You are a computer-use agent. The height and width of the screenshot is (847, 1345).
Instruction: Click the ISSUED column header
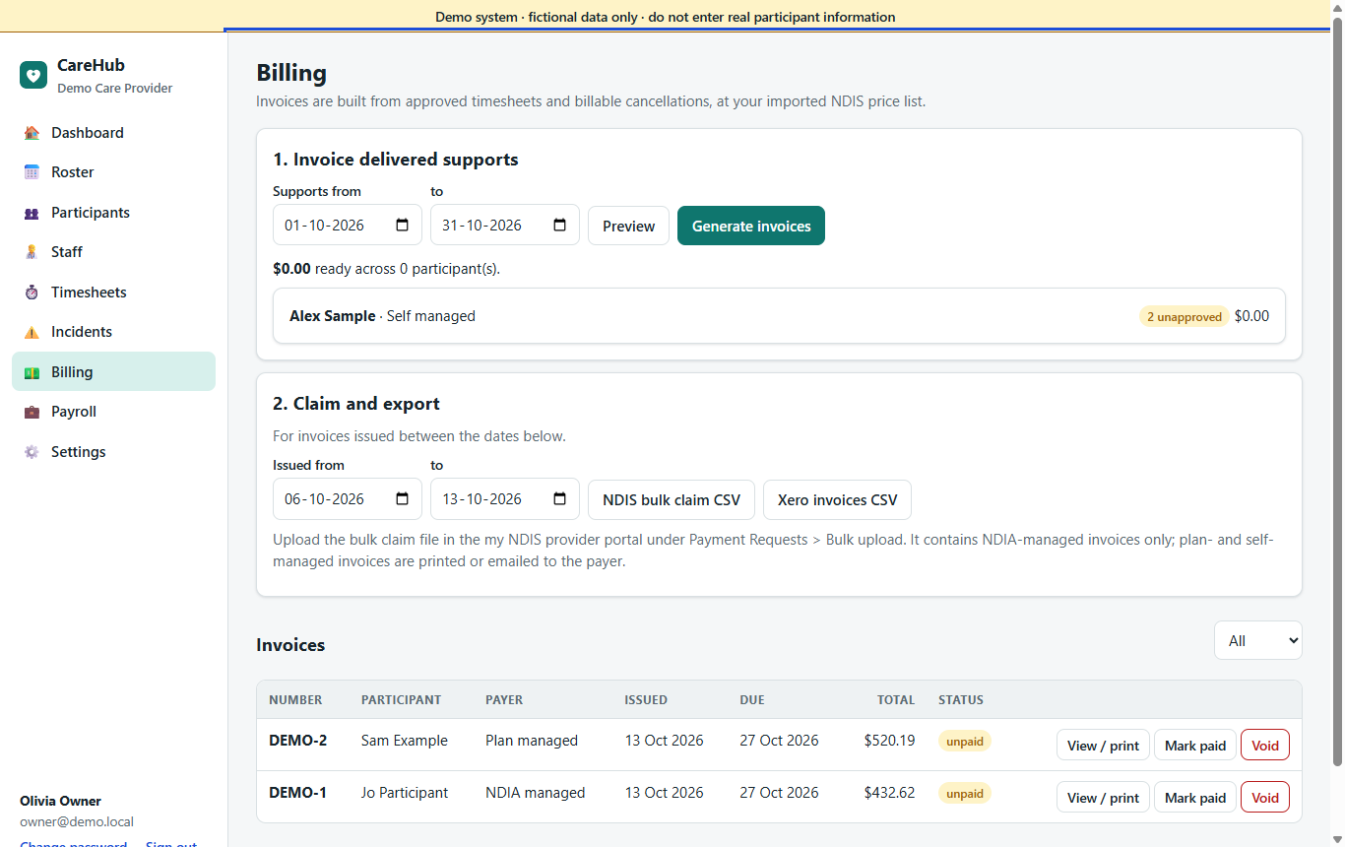646,700
